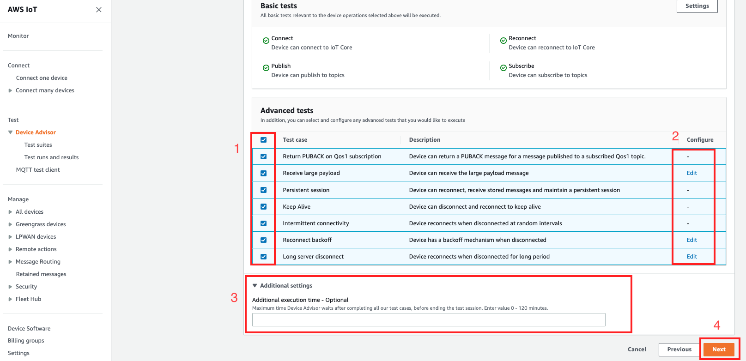The height and width of the screenshot is (361, 746).
Task: Go to Test runs and results
Action: pyautogui.click(x=51, y=157)
